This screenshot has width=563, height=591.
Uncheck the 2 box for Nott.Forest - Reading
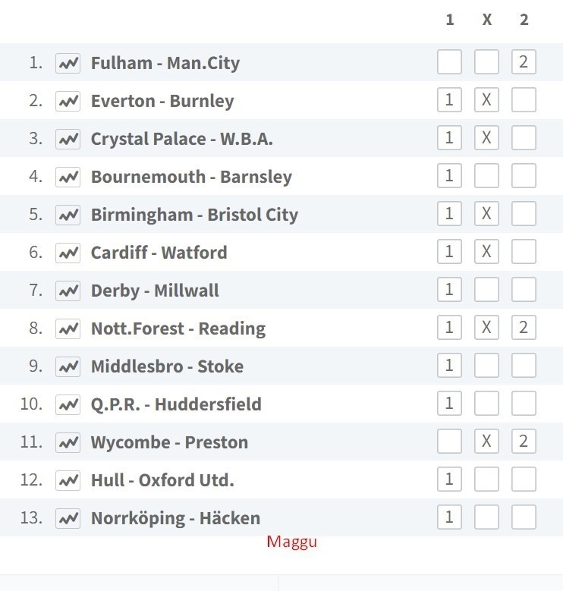point(524,327)
